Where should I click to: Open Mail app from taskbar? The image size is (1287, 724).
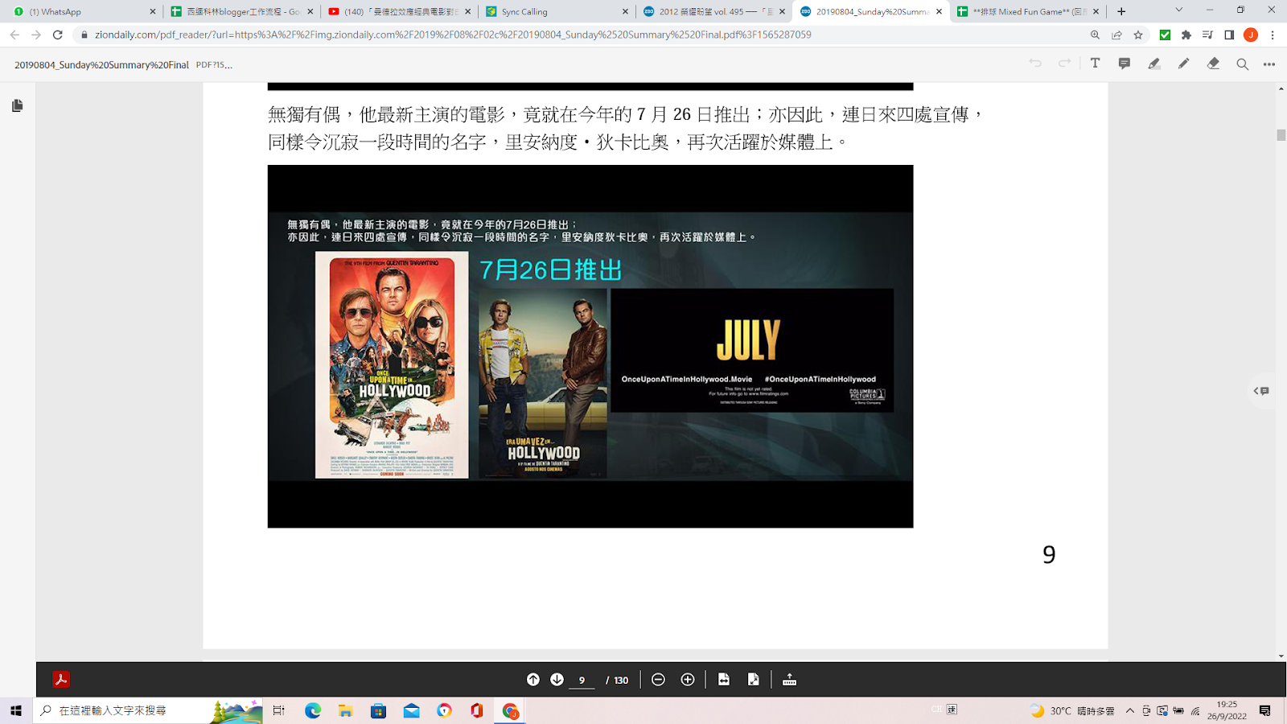[411, 710]
